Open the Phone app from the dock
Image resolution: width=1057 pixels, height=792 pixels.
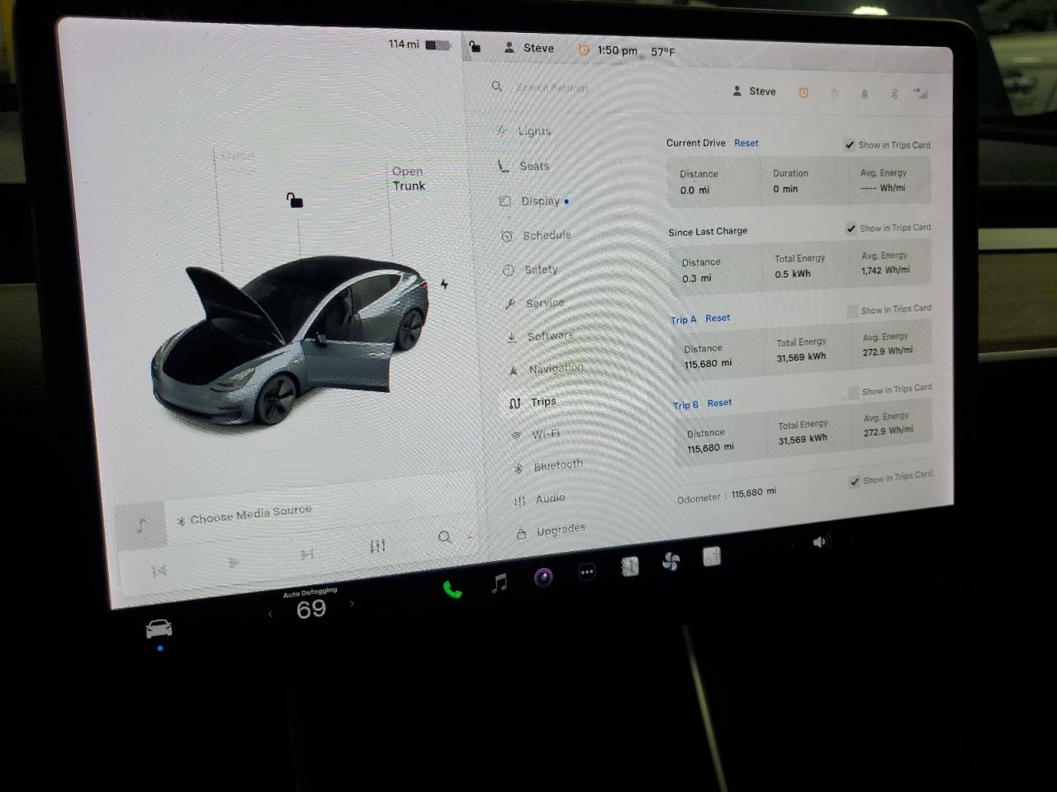[451, 587]
